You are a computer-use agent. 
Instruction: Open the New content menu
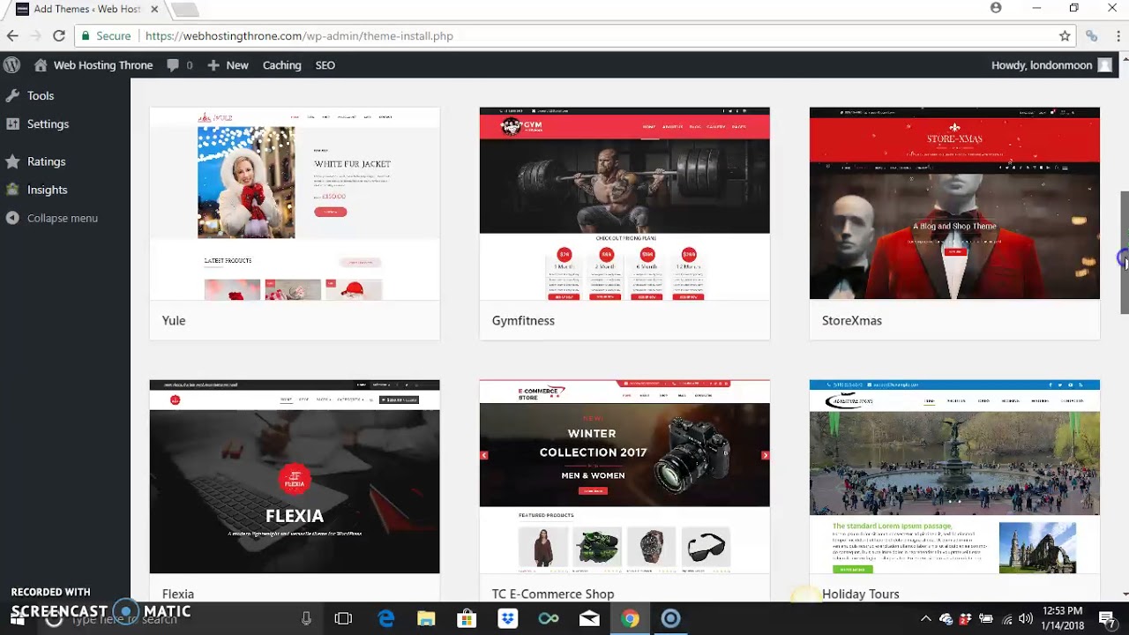coord(228,65)
